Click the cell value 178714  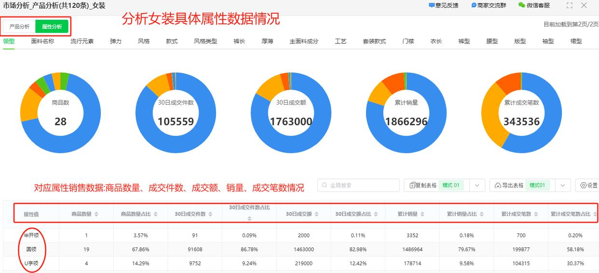[x=412, y=263]
